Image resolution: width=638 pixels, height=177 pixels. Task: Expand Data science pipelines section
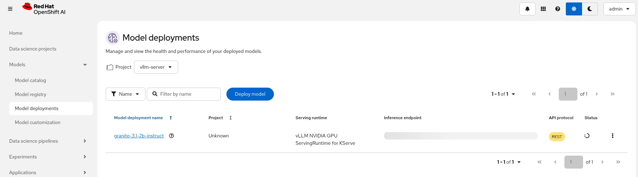point(48,141)
